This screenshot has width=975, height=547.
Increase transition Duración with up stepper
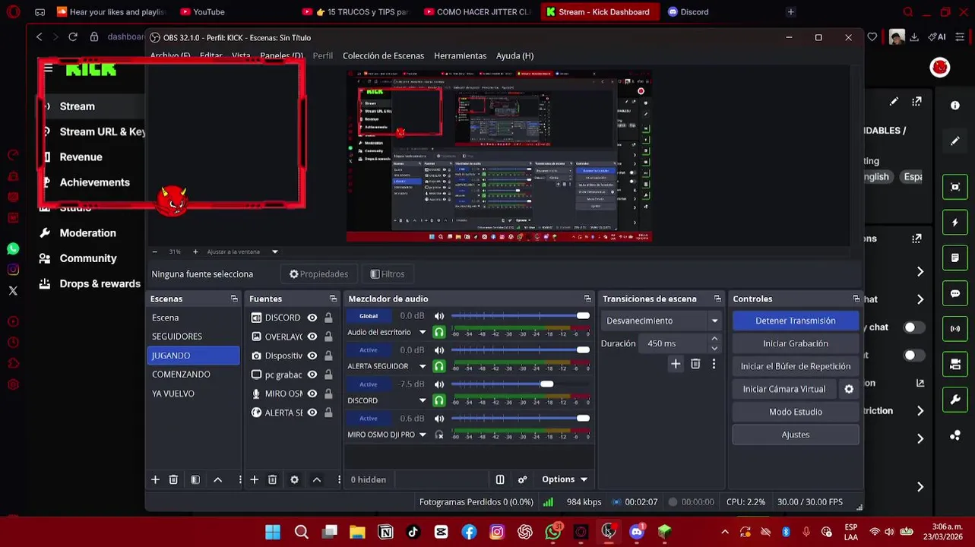point(714,339)
